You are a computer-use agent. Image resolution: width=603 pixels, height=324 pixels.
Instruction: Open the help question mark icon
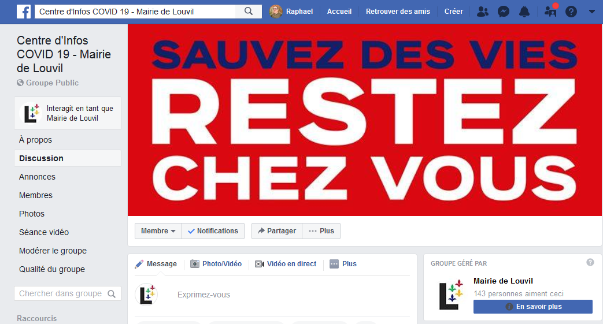(571, 12)
